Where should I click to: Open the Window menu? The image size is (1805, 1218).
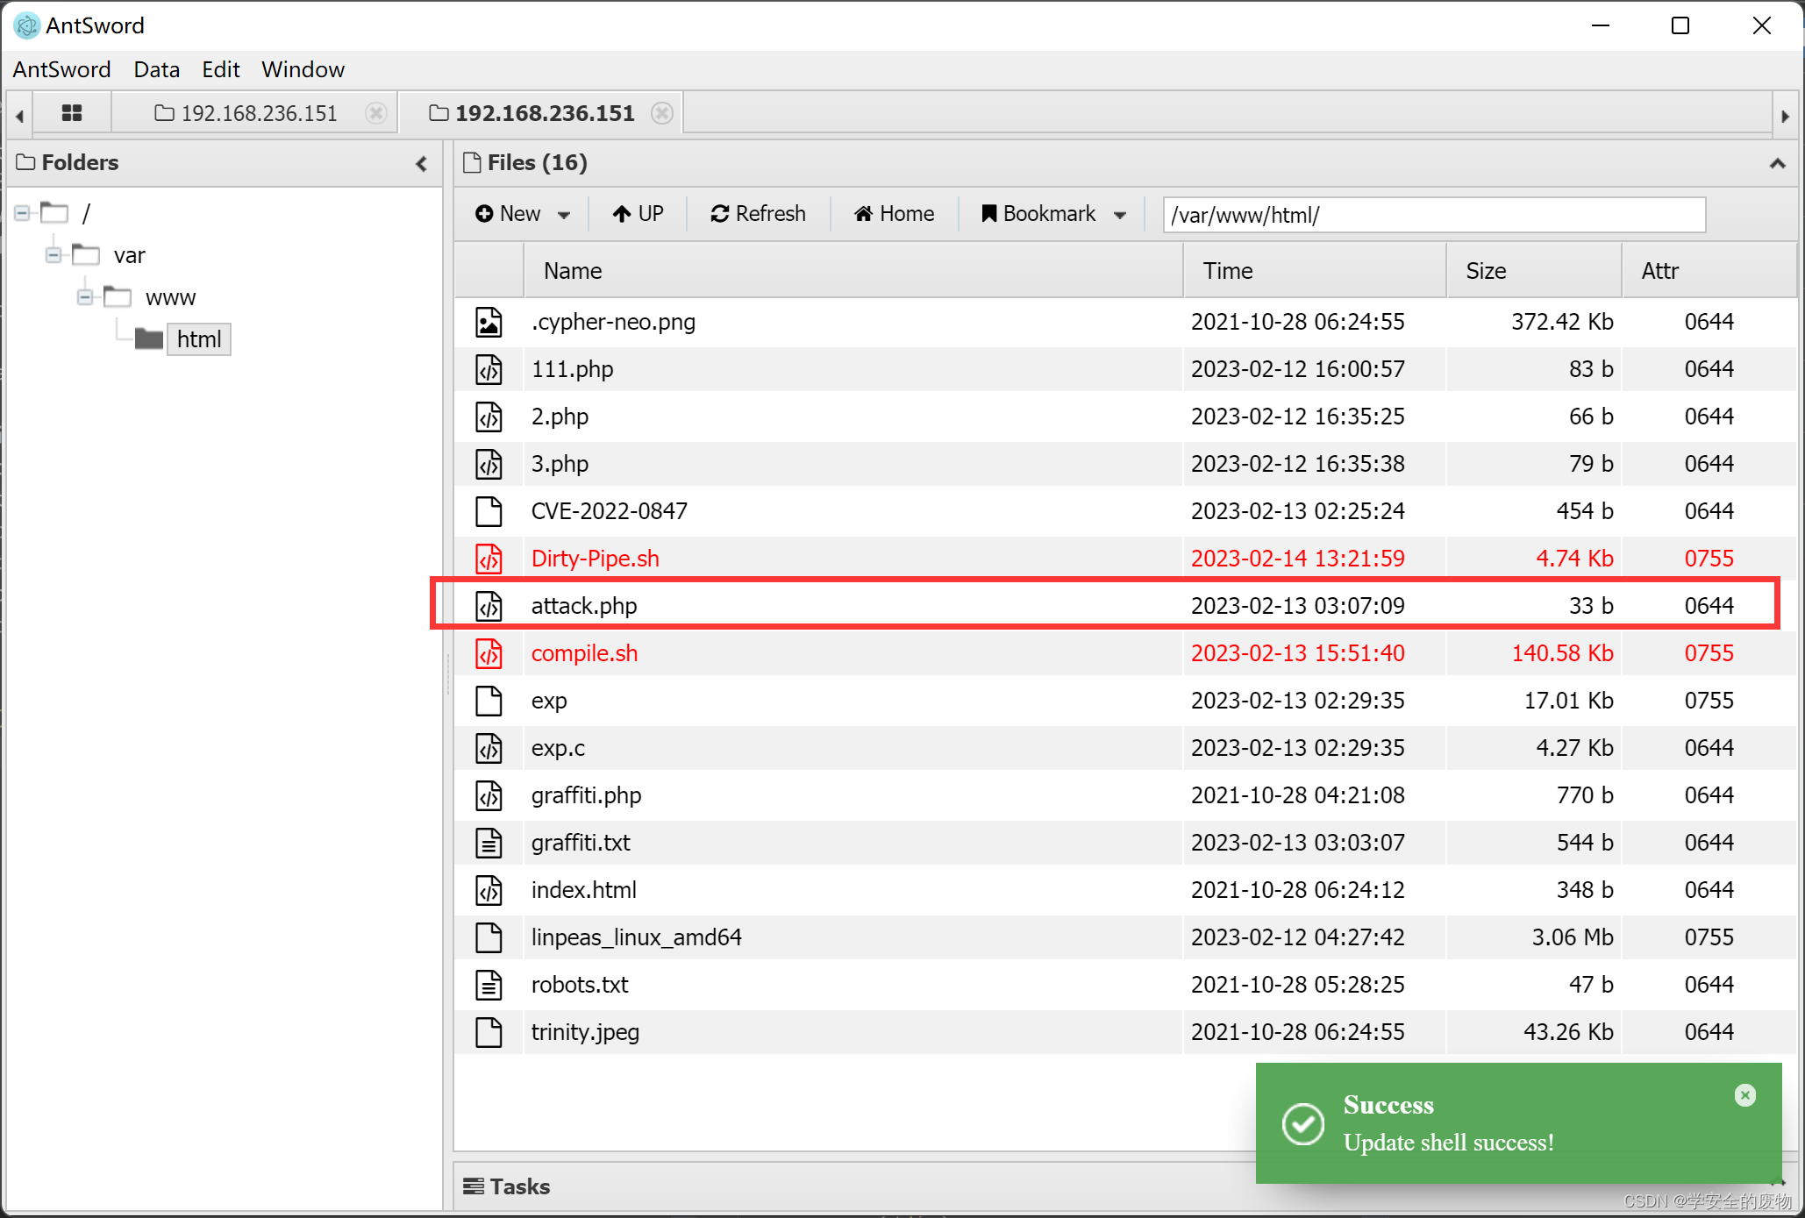303,69
